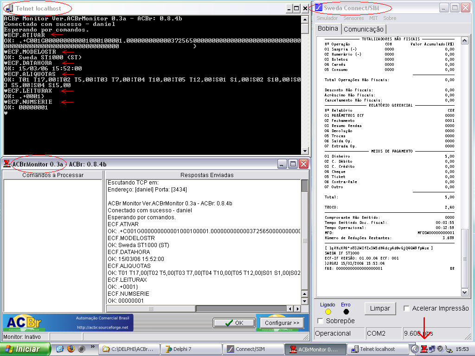This screenshot has height=356, width=475.
Task: Click the Limpar button
Action: (380, 308)
